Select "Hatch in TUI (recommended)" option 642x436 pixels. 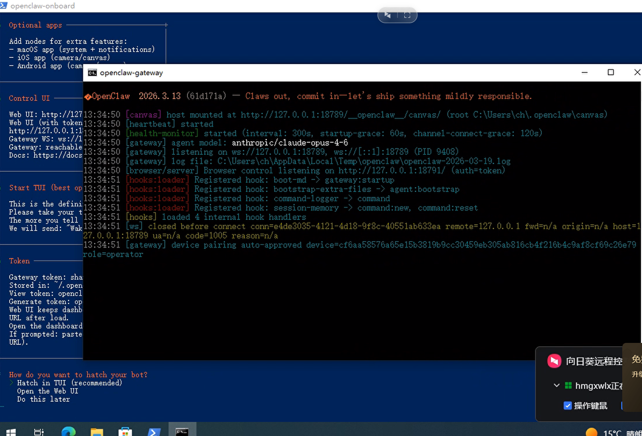(69, 383)
